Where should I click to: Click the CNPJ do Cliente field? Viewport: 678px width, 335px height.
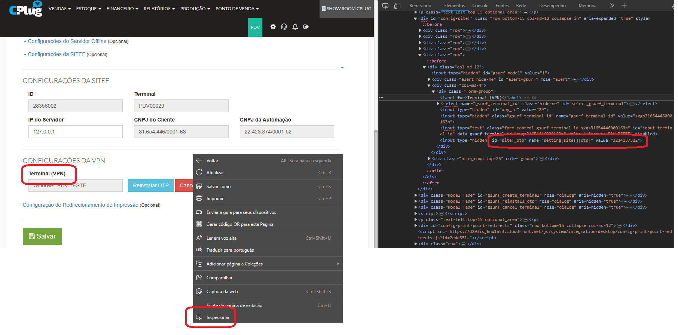181,132
